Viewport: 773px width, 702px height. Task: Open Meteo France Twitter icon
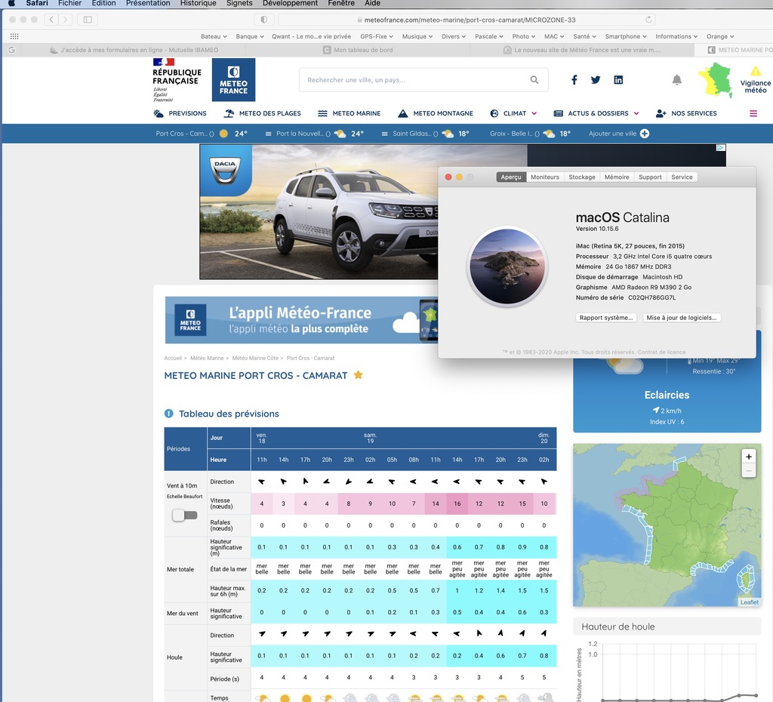[x=596, y=80]
